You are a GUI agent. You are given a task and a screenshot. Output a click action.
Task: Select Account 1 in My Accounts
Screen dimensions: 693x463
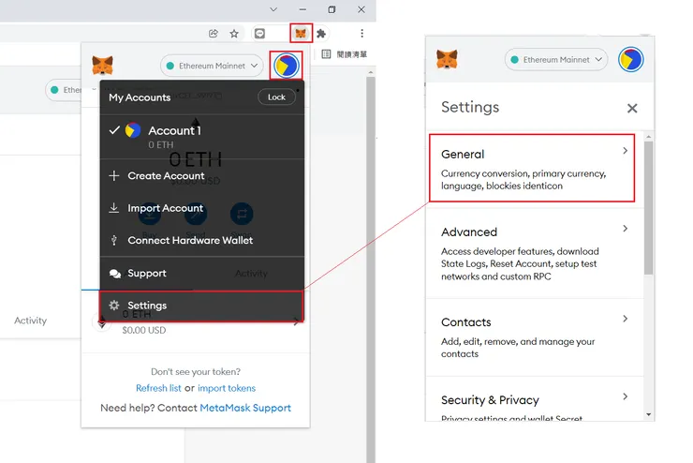(202, 136)
